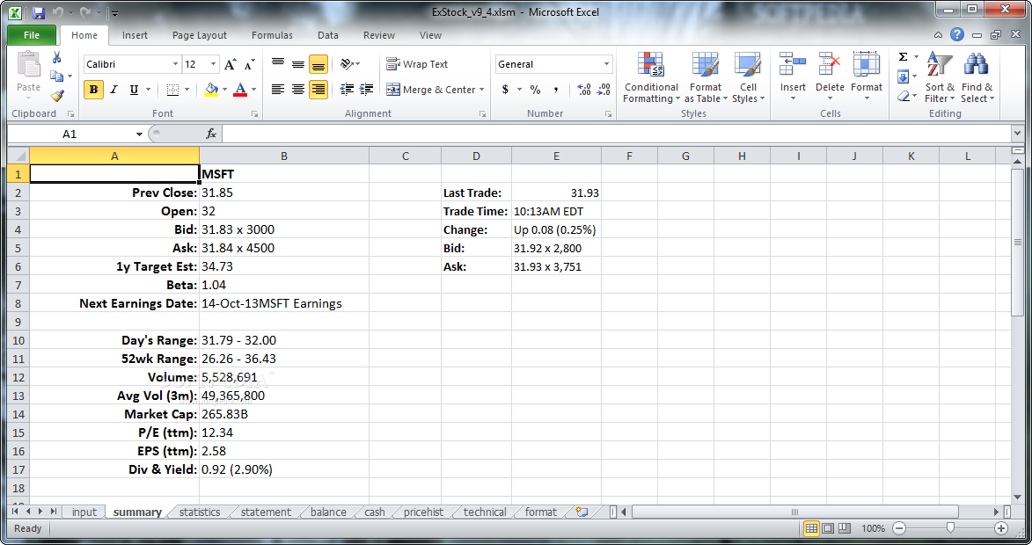Image resolution: width=1032 pixels, height=545 pixels.
Task: Click the Copy icon in Clipboard
Action: [56, 76]
